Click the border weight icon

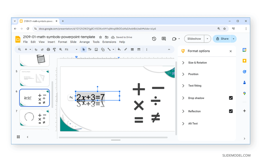coord(132,50)
